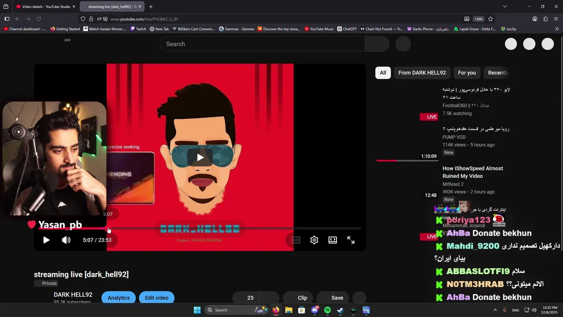
Task: Click the youtube.com URL in the address bar
Action: pyautogui.click(x=144, y=19)
